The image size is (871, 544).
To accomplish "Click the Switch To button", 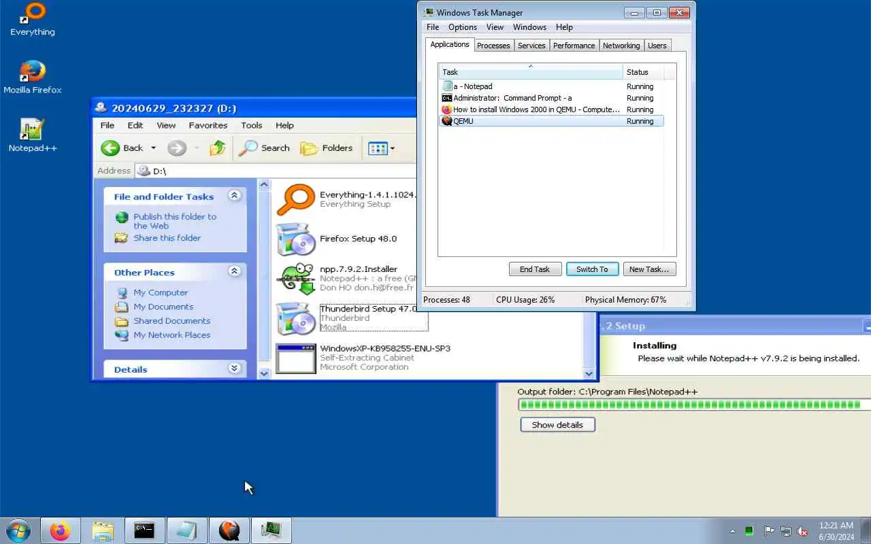I will click(592, 269).
